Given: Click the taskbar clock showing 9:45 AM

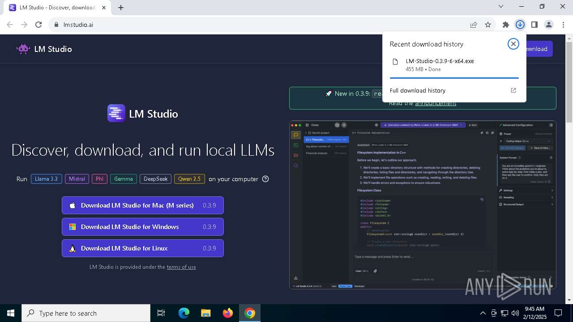Looking at the screenshot, I should pos(535,313).
